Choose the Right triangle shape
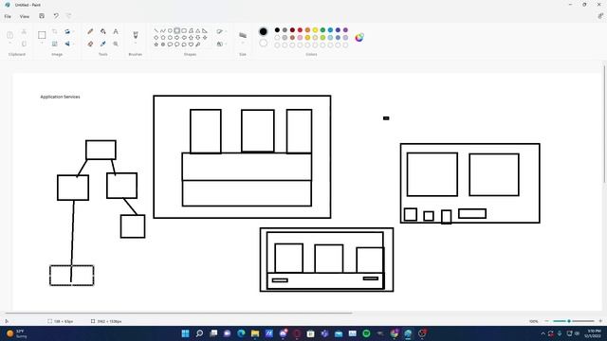 coord(205,30)
